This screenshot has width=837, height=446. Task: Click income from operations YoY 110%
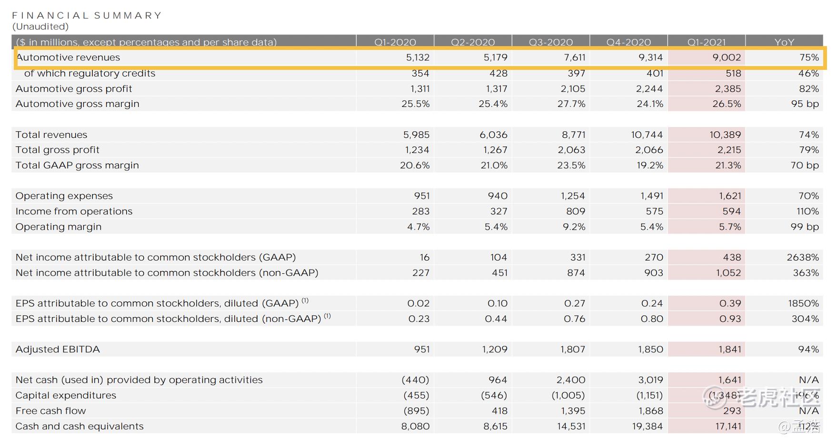pyautogui.click(x=807, y=211)
